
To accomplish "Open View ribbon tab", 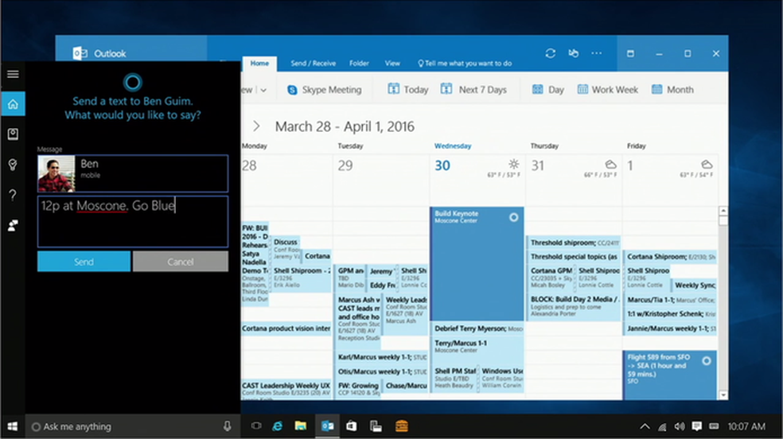I will point(392,64).
